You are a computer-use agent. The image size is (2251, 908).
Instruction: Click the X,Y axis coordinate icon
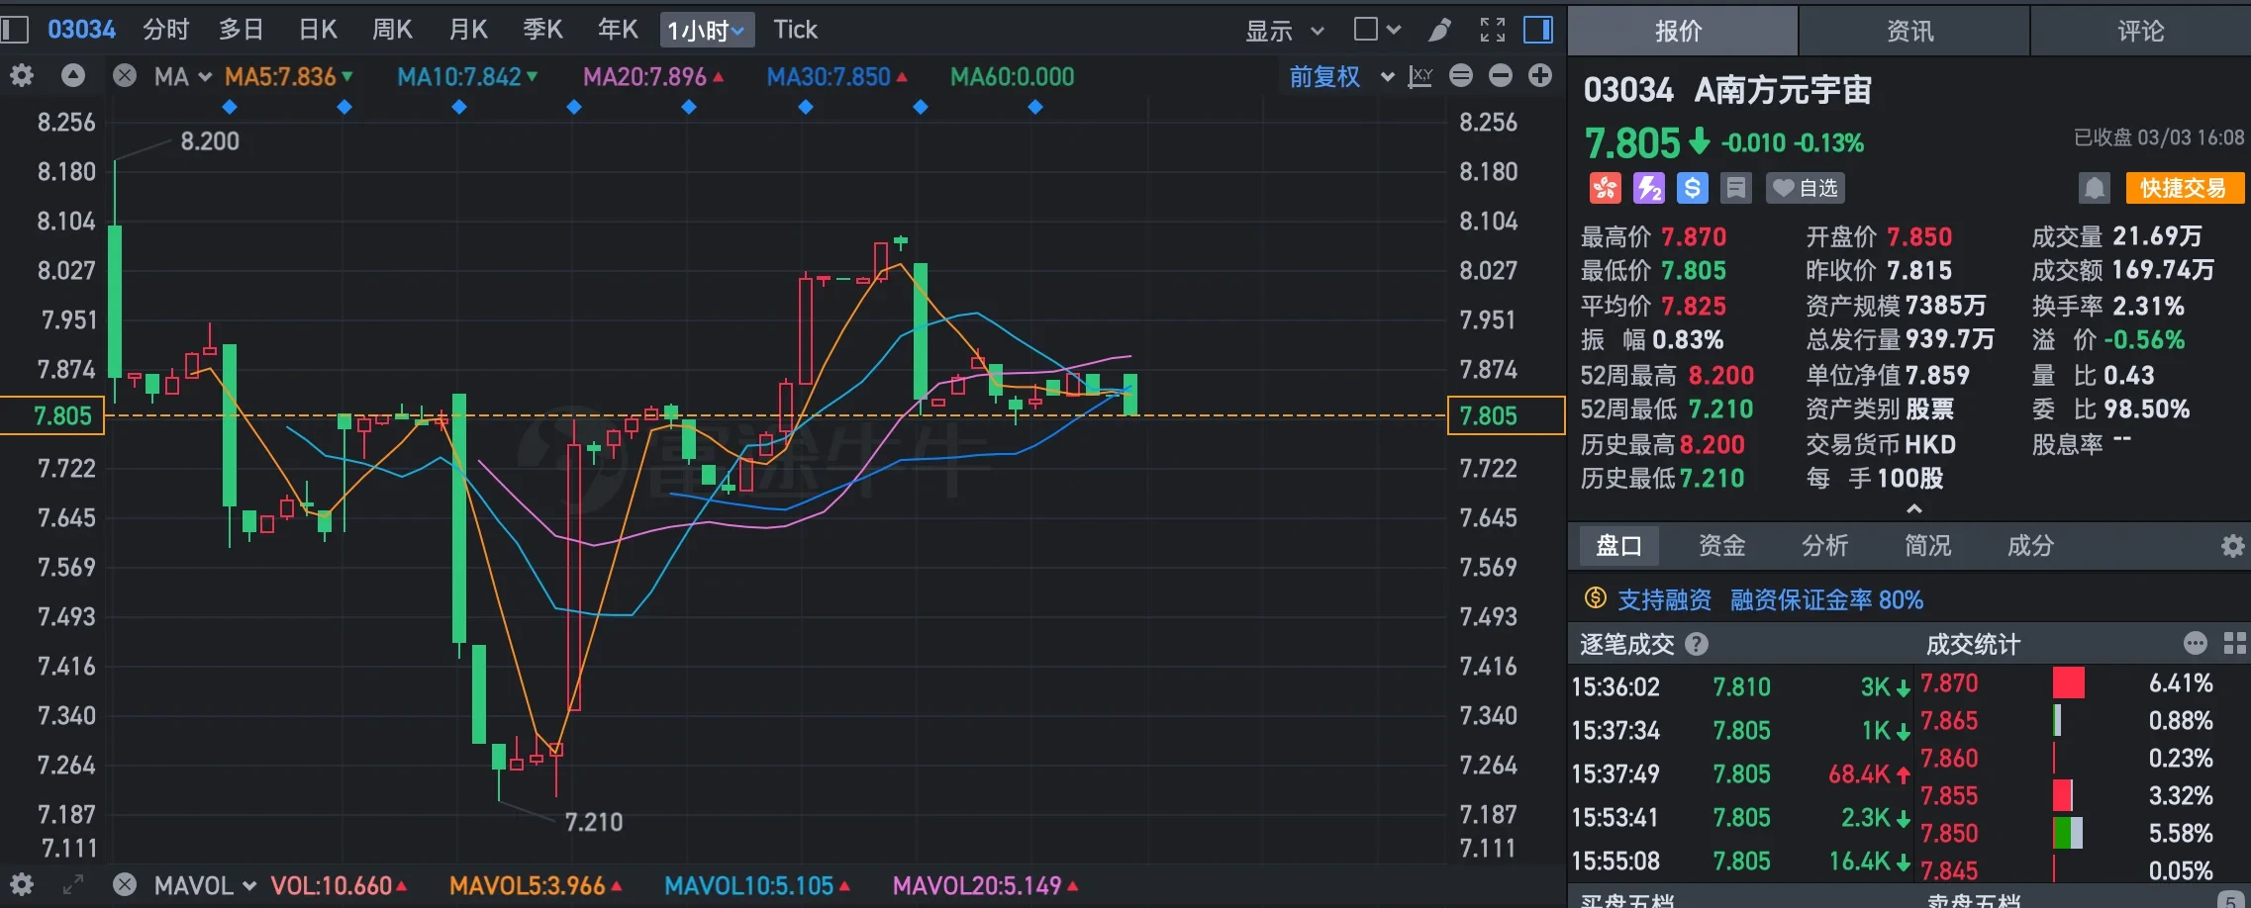[1420, 76]
